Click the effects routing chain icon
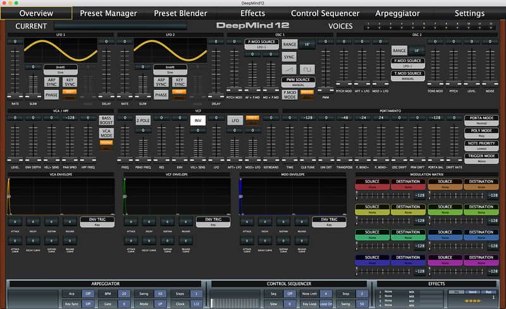 click(472, 301)
